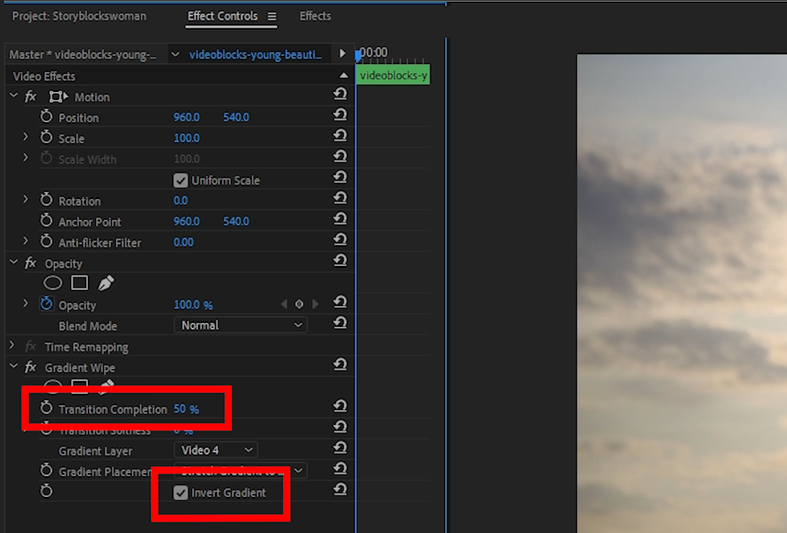Reset the Anchor Point parameter
Viewport: 787px width, 533px height.
[x=340, y=219]
